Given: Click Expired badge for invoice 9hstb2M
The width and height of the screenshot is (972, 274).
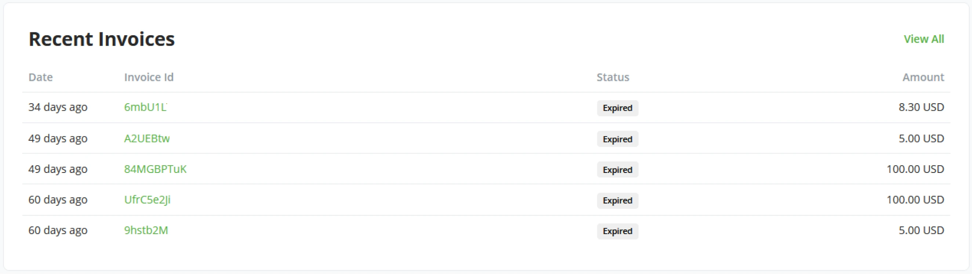Looking at the screenshot, I should 617,231.
